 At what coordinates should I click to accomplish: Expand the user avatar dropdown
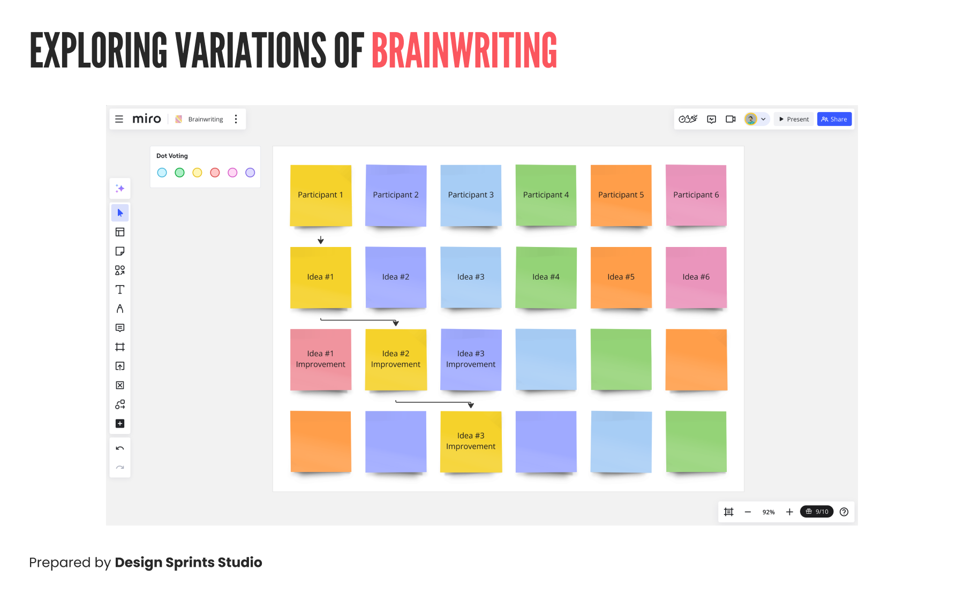(x=764, y=119)
